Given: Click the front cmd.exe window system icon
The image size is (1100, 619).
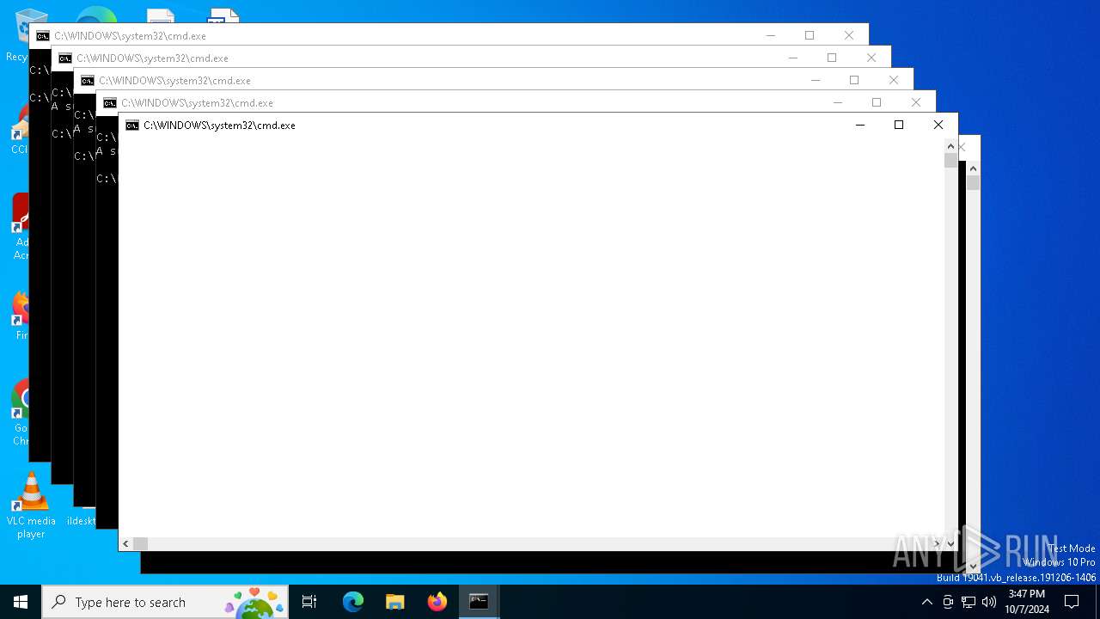Looking at the screenshot, I should (x=132, y=126).
